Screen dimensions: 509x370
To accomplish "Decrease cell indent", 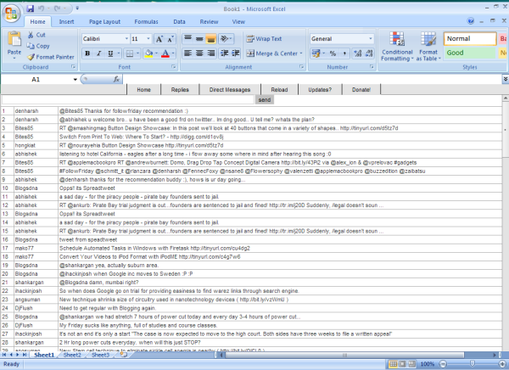I will 224,53.
